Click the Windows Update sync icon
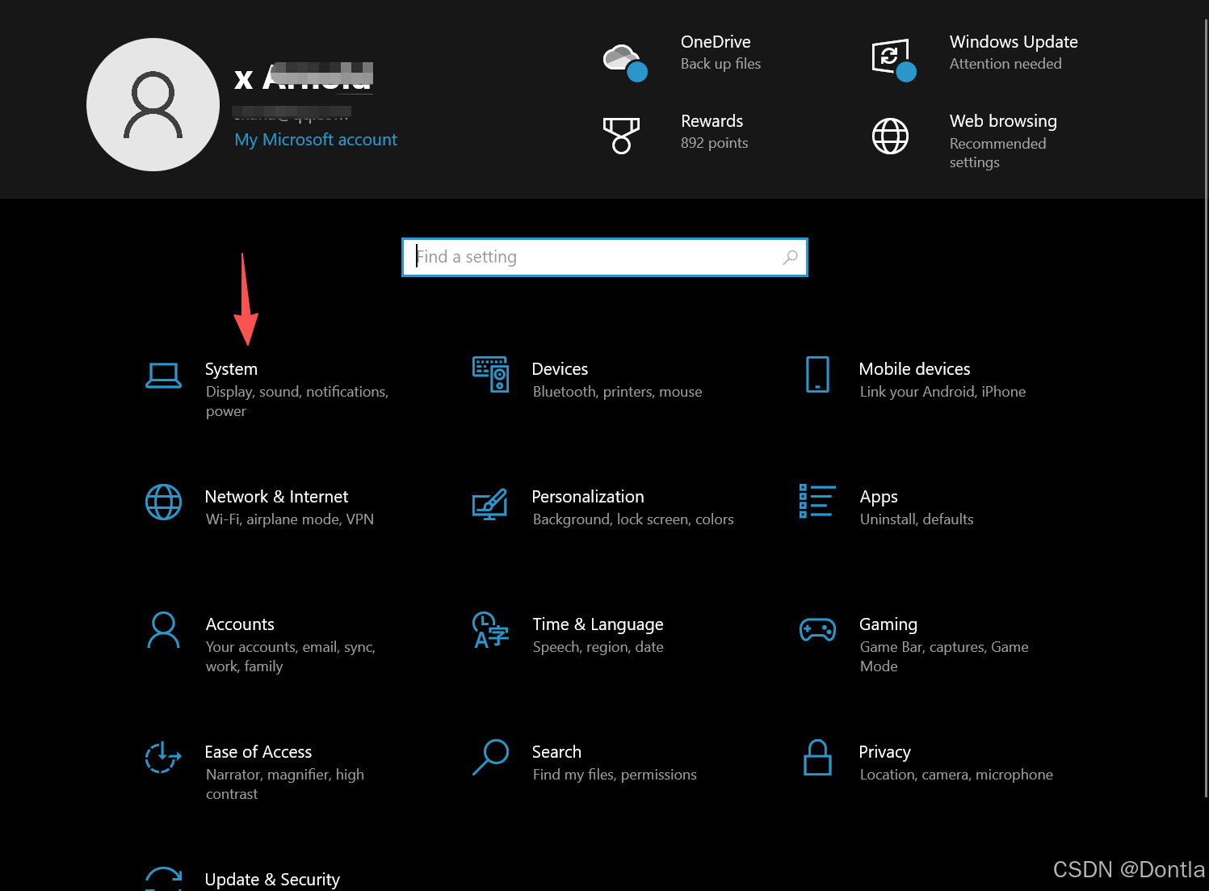This screenshot has height=891, width=1209. [x=894, y=61]
